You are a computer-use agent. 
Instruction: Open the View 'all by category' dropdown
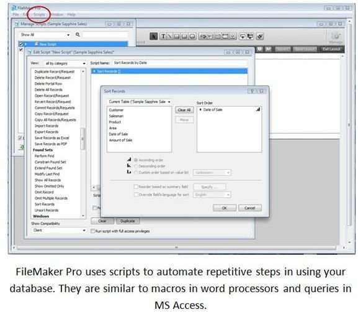click(65, 63)
